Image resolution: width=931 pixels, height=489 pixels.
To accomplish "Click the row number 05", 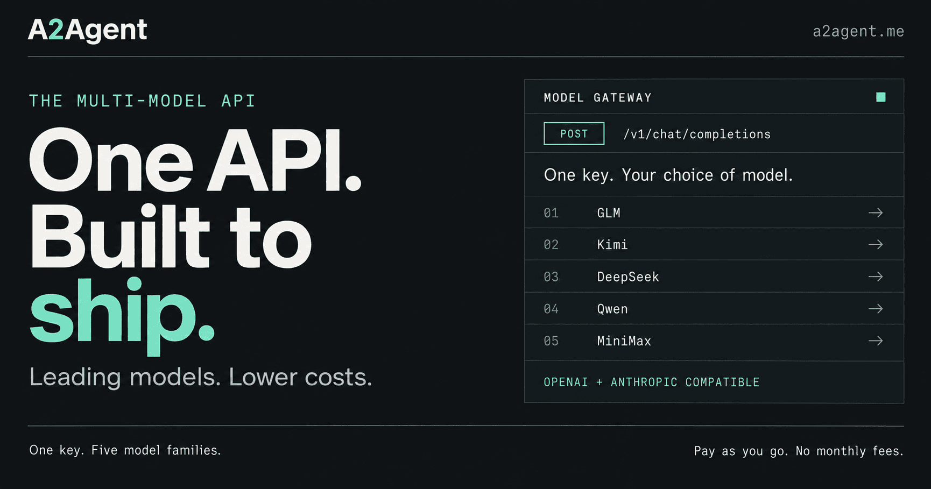I will 551,341.
